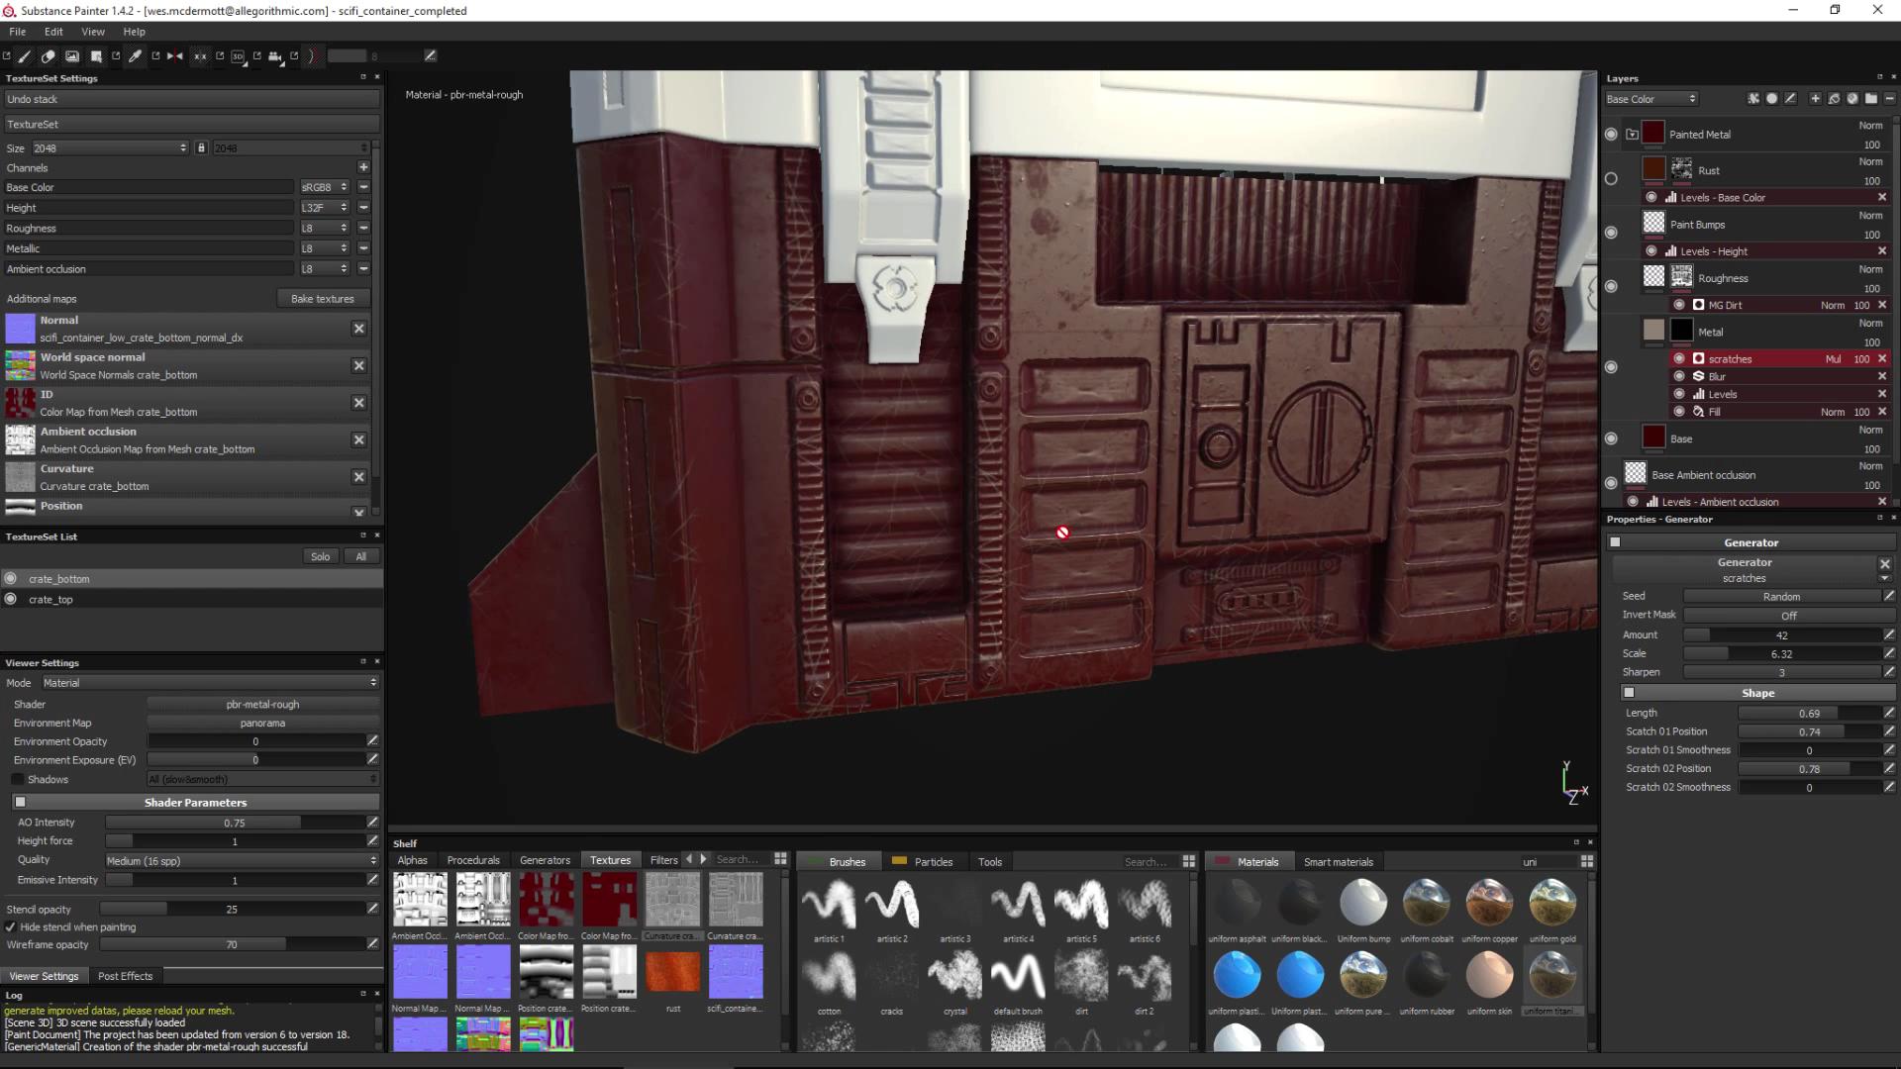Open the Quality Medium (16 spp) dropdown
1901x1069 pixels.
(x=242, y=861)
